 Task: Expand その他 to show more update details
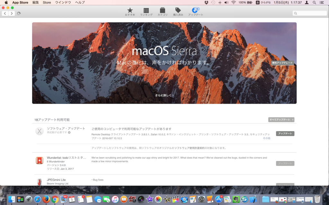coord(266,138)
